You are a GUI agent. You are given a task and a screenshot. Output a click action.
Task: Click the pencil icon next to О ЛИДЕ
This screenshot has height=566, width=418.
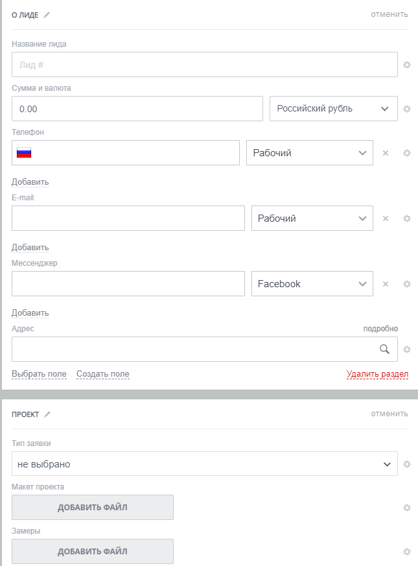[47, 15]
